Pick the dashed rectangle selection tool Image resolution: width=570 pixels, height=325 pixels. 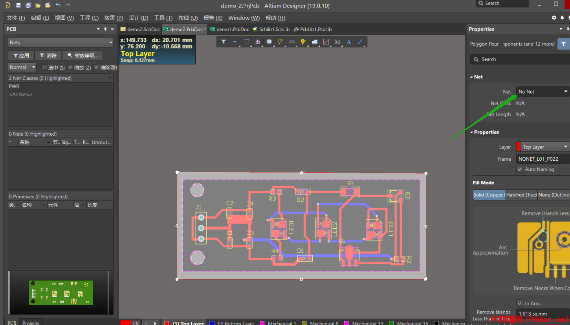coord(246,42)
